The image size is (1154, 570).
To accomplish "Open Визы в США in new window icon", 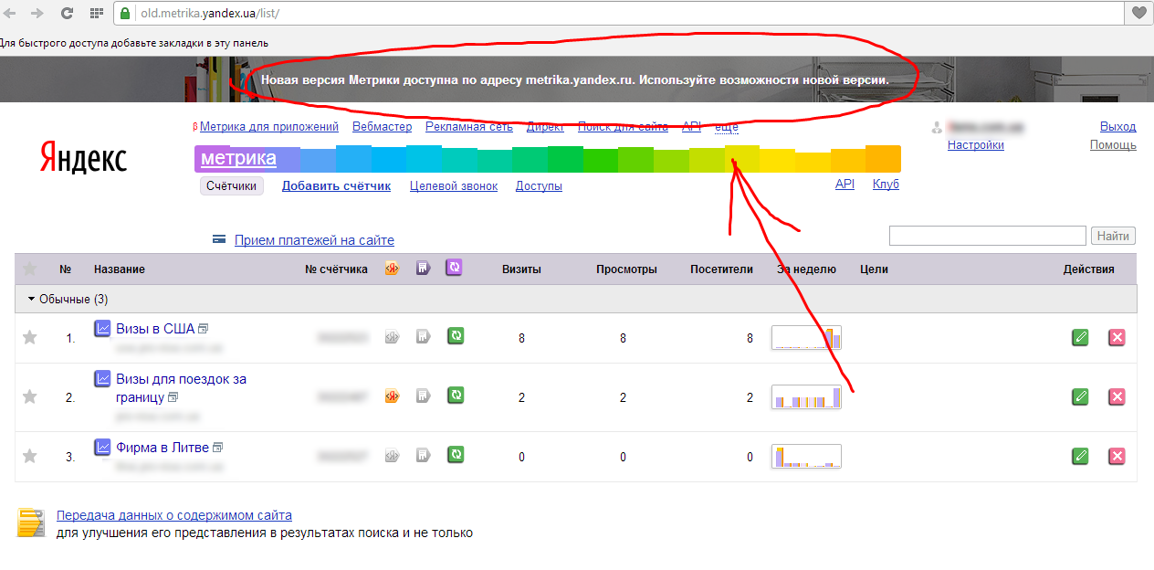I will click(204, 329).
